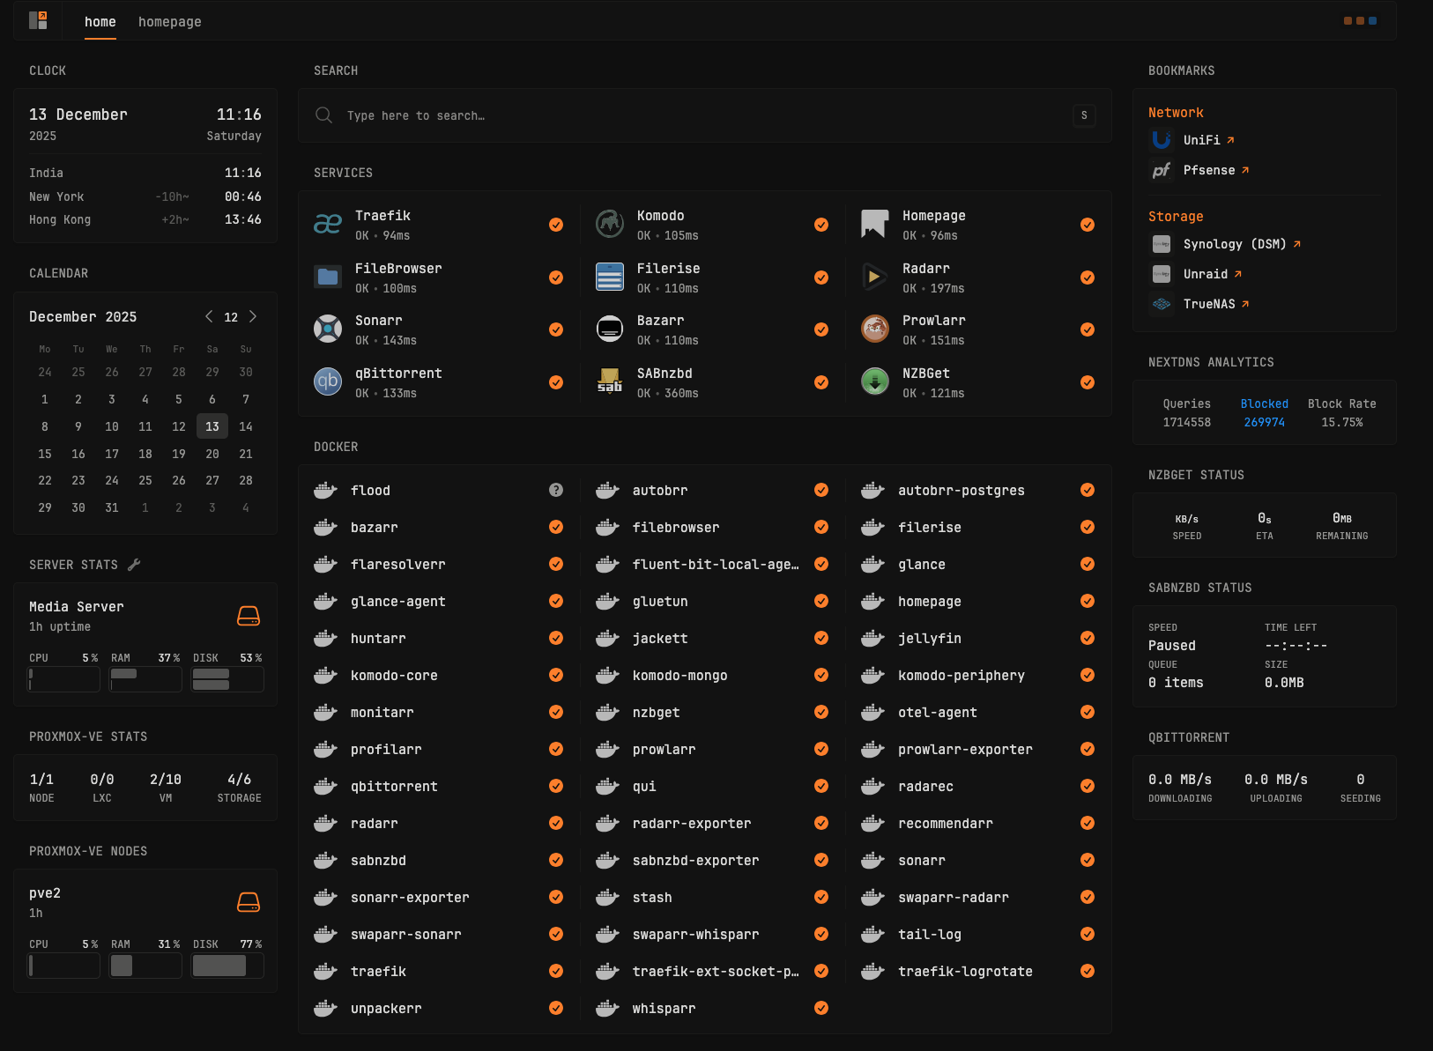This screenshot has width=1433, height=1051.
Task: Click the NZBGet green download icon
Action: (875, 382)
